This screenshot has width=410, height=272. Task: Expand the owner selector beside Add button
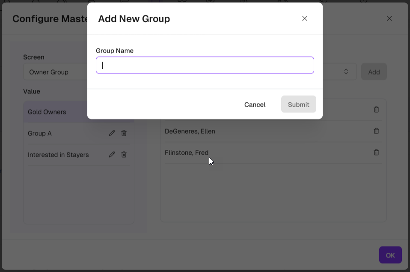point(346,72)
